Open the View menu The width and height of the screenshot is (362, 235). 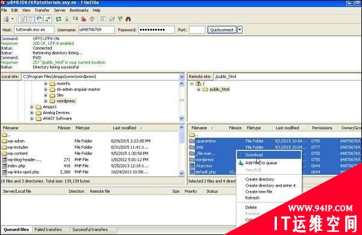point(26,10)
